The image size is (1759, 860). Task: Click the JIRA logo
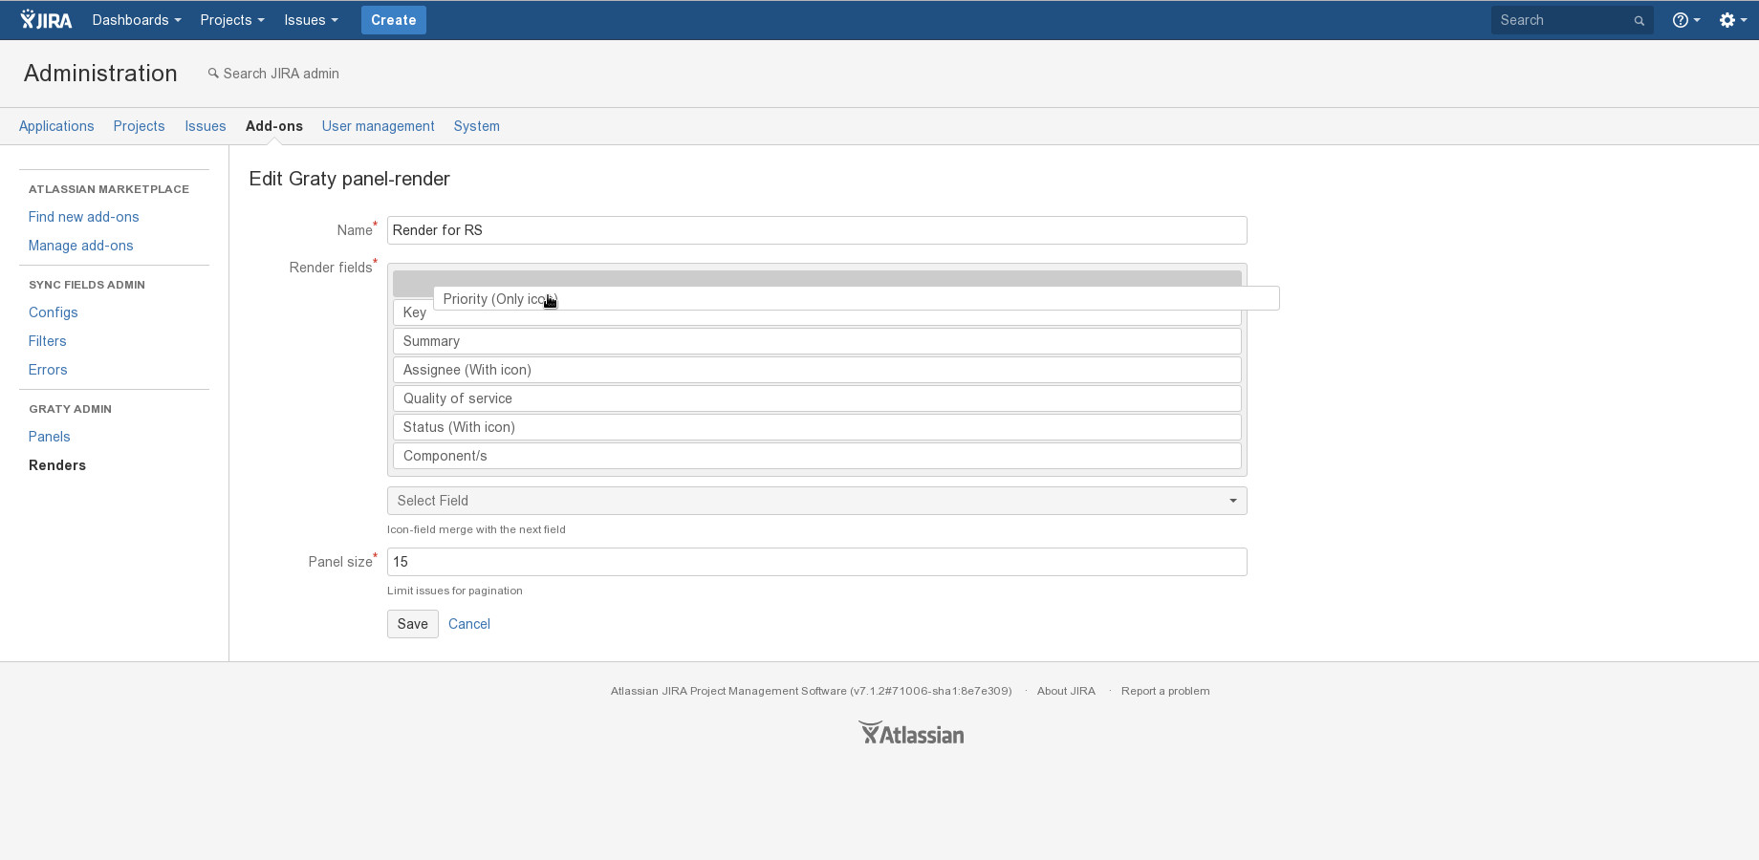[x=46, y=19]
